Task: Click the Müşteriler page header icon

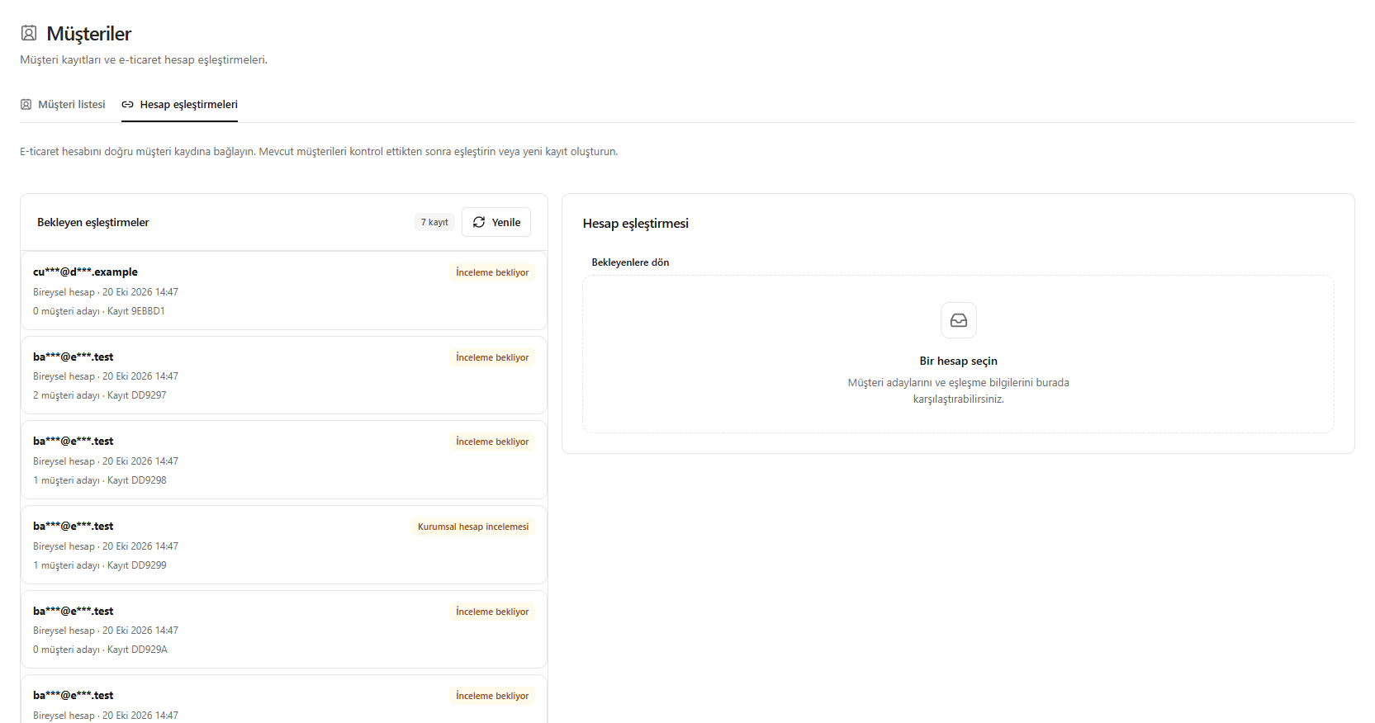Action: (x=29, y=33)
